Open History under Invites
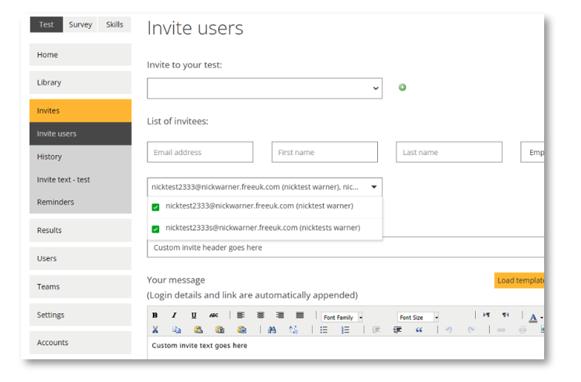The width and height of the screenshot is (581, 382). click(x=81, y=157)
